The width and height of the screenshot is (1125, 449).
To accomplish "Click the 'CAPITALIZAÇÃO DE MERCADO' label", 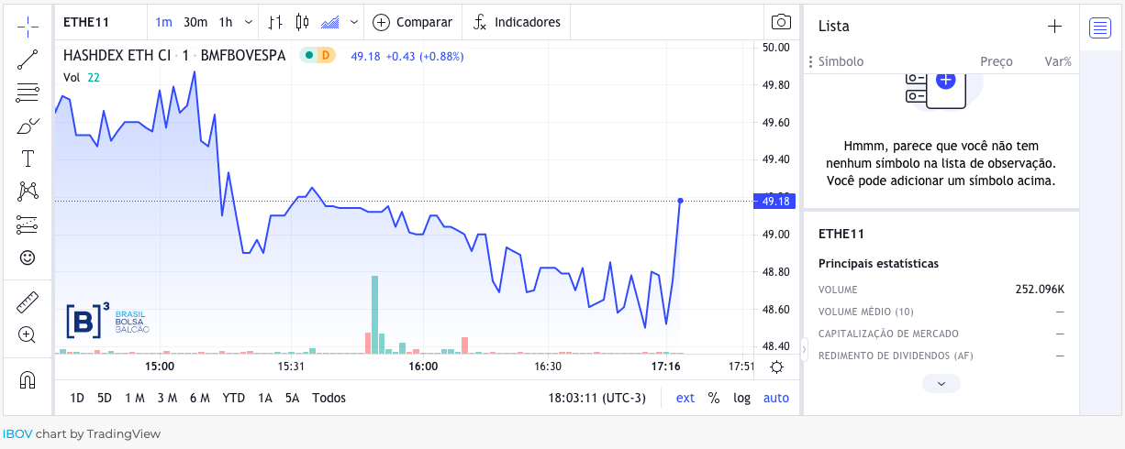I will [888, 334].
